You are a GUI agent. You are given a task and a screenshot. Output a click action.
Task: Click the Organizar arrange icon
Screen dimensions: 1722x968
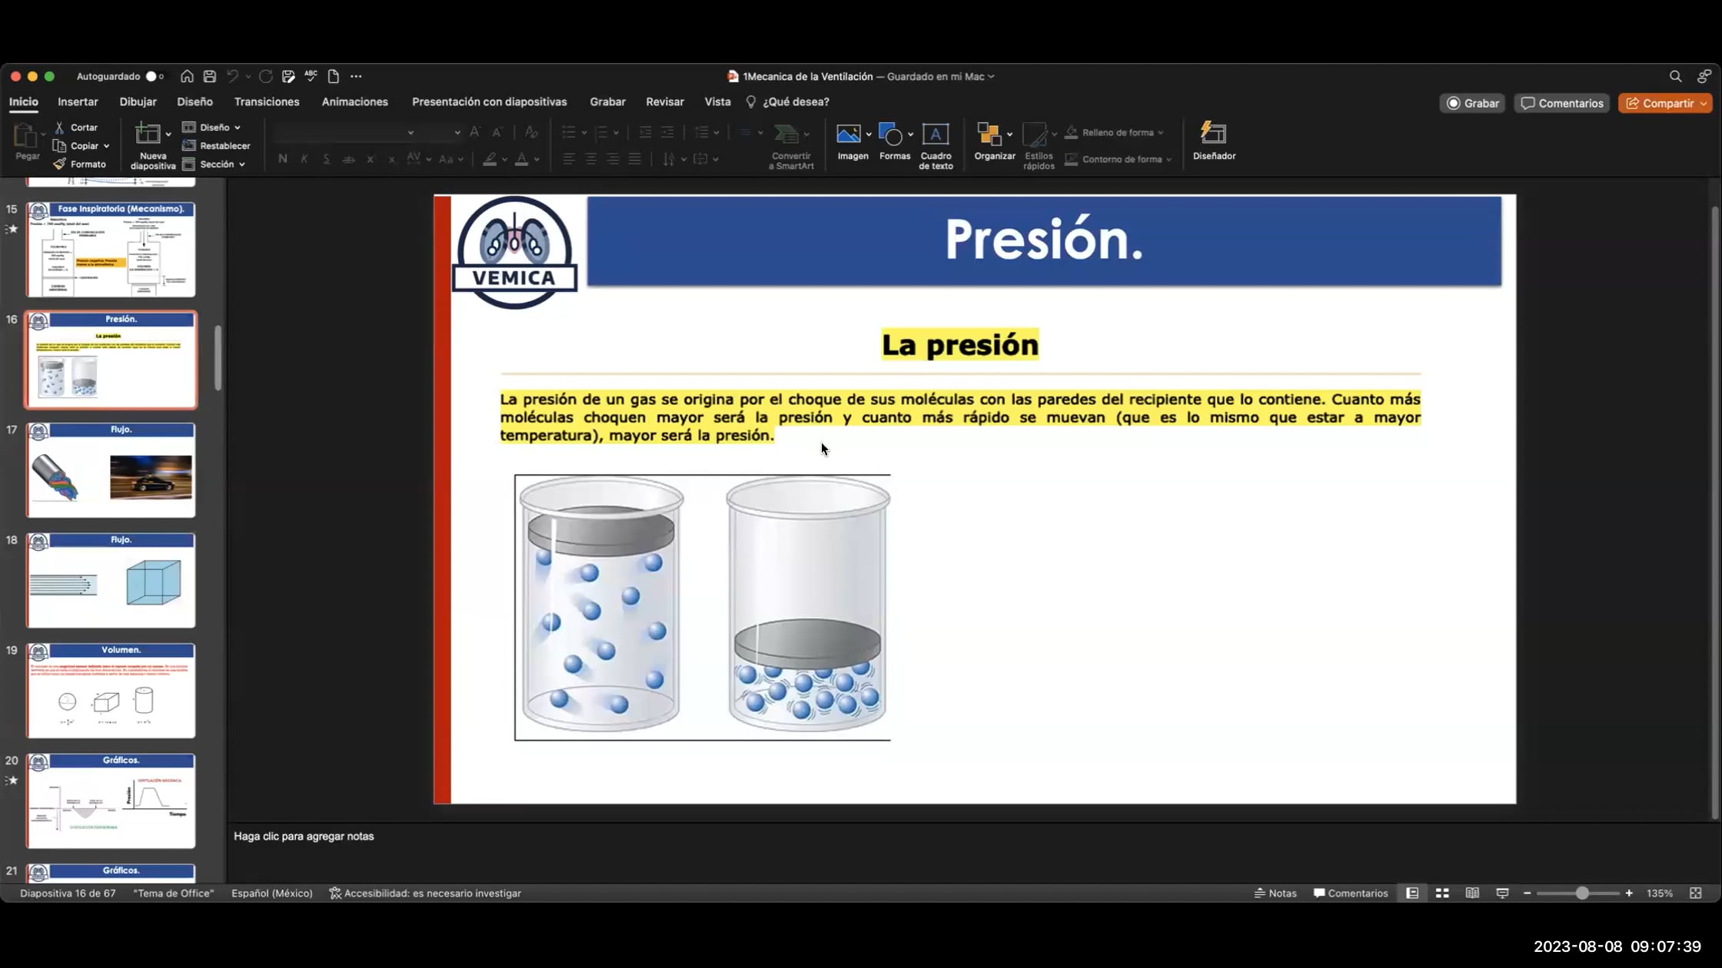click(x=989, y=134)
